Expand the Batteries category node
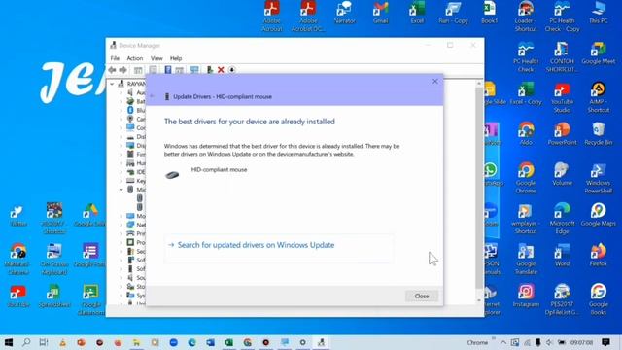The width and height of the screenshot is (622, 350). (x=121, y=101)
